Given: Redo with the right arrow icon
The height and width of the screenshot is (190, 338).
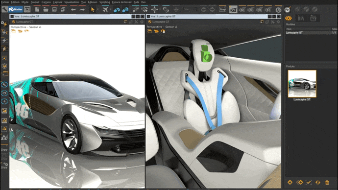Looking at the screenshot, I should coord(82,9).
